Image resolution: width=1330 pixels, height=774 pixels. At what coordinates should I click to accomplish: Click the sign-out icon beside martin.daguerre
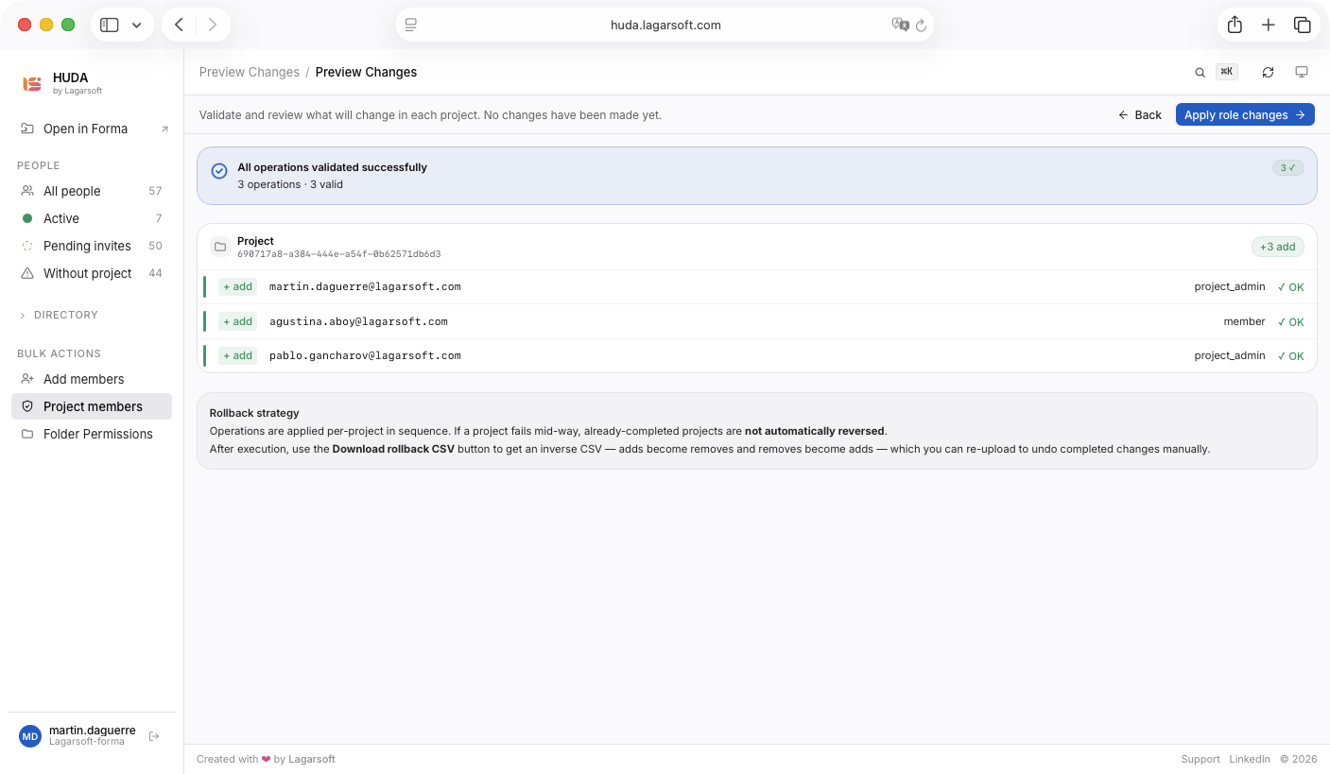(x=154, y=736)
